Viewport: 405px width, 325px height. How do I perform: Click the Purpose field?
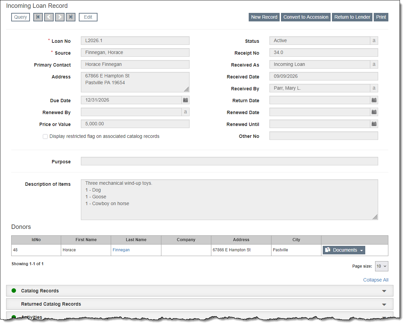click(x=229, y=161)
